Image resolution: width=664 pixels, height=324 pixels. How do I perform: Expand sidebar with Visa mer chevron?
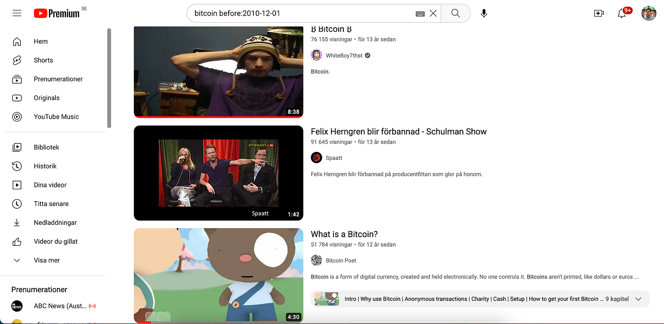point(17,260)
